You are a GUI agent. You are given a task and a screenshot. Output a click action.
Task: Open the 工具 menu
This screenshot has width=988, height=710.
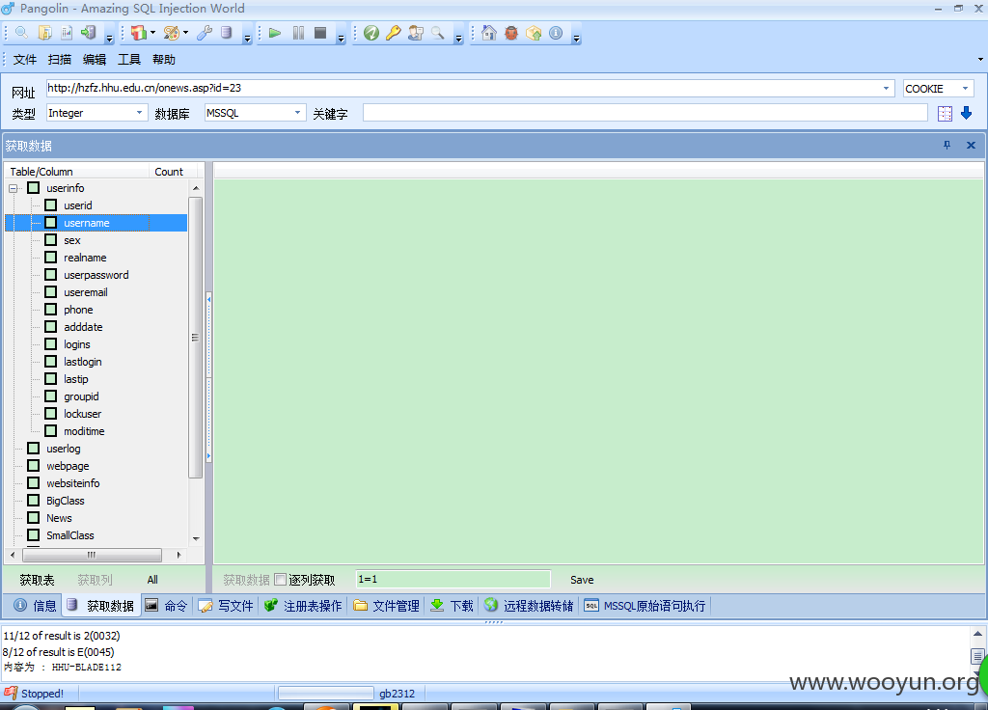coord(129,59)
